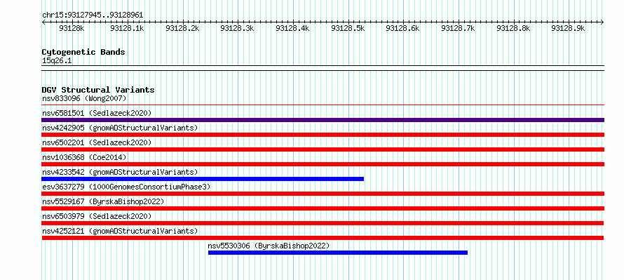
Task: Click the 93128.8k ruler tick label
Action: tap(513, 28)
